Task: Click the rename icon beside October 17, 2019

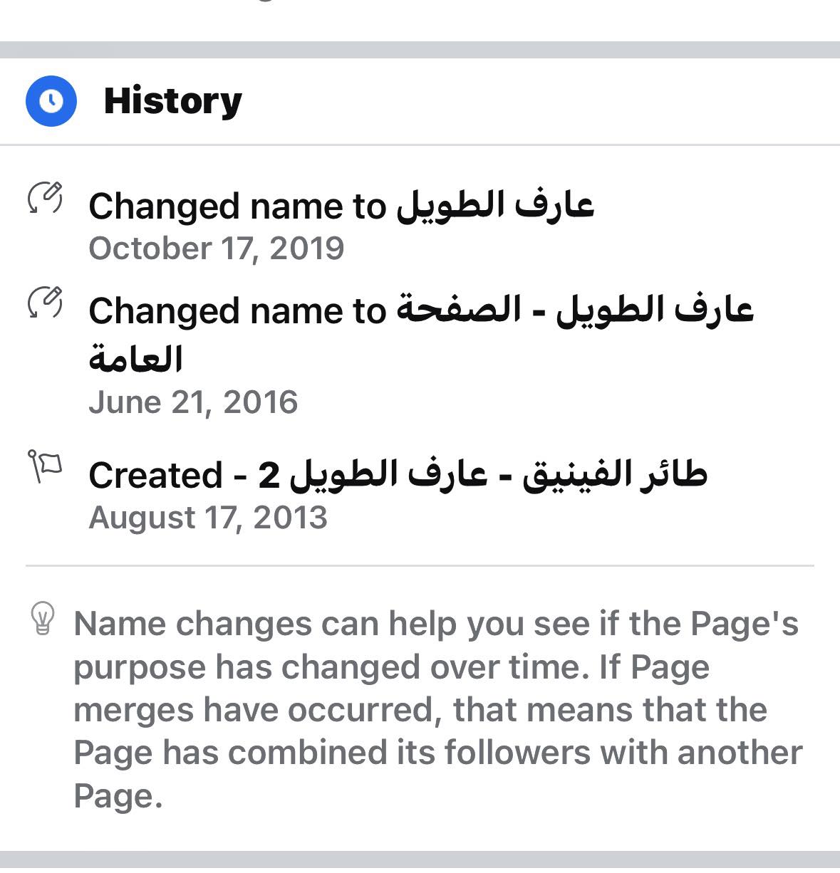Action: click(x=45, y=198)
